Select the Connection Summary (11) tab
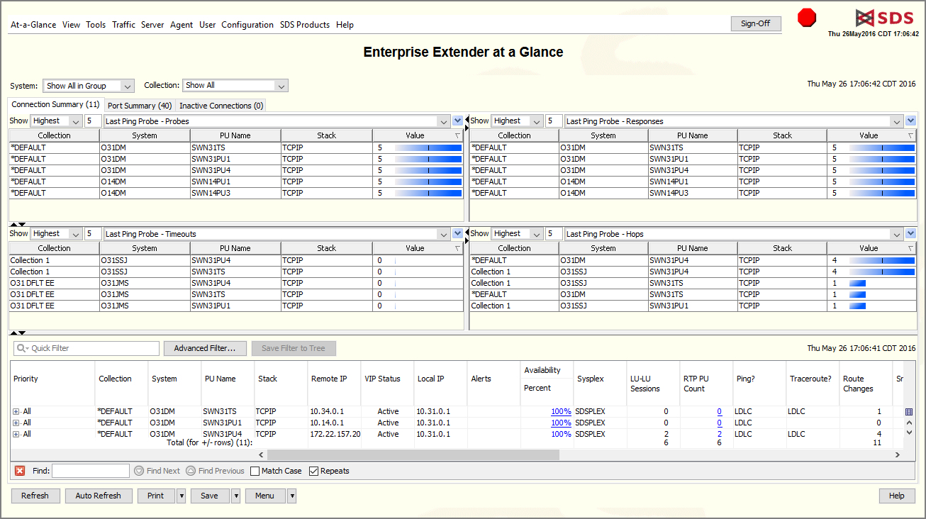This screenshot has height=519, width=926. 56,105
